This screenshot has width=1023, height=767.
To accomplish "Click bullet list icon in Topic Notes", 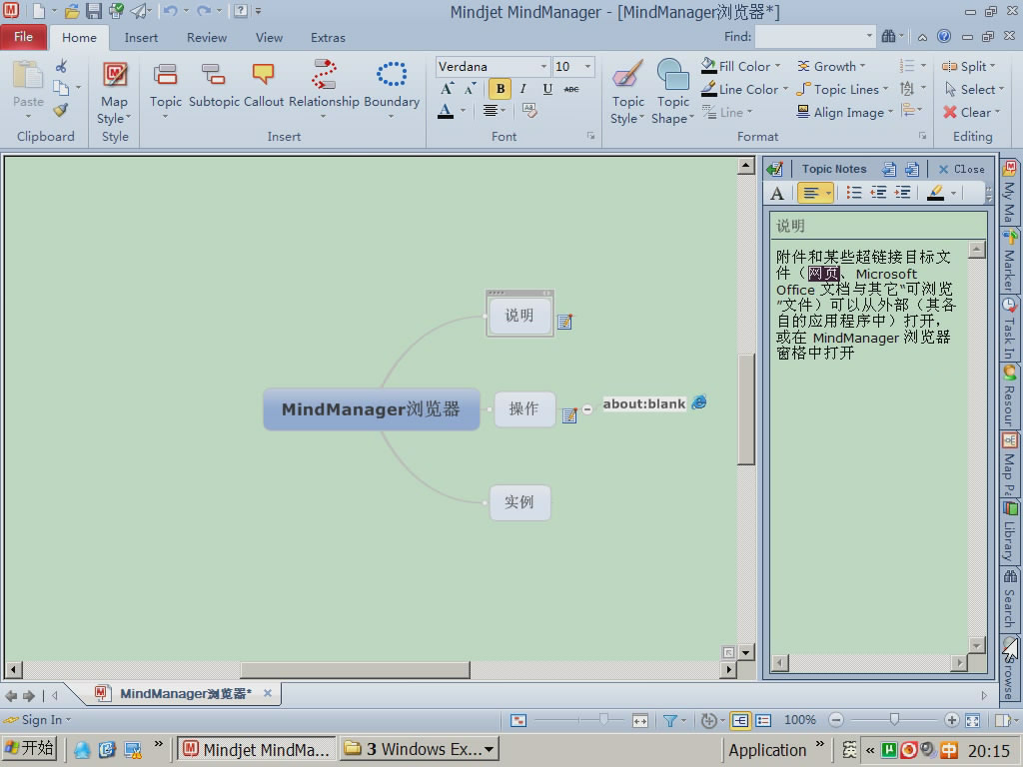I will click(x=853, y=193).
